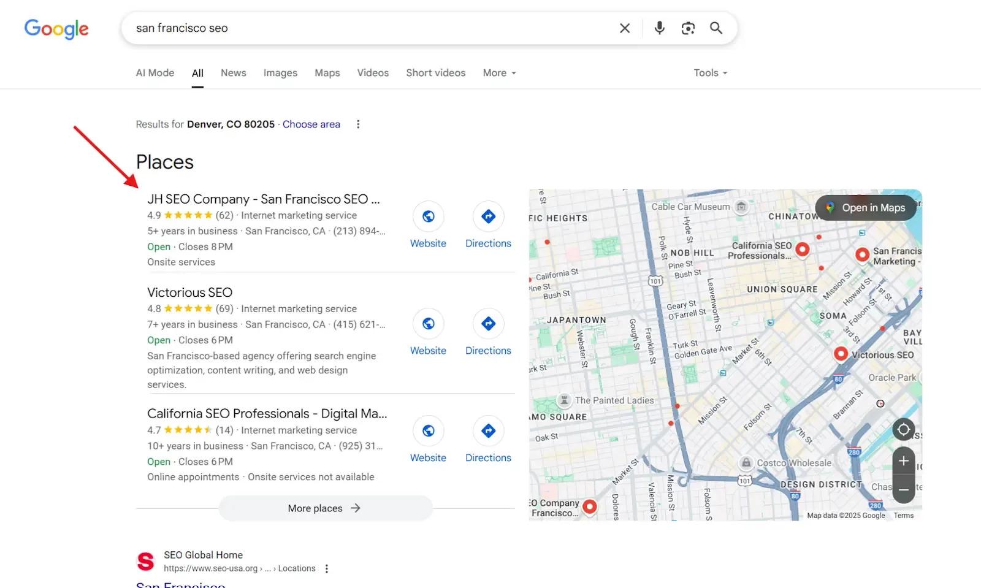This screenshot has height=588, width=981.
Task: Click into the search text field
Action: pyautogui.click(x=368, y=28)
